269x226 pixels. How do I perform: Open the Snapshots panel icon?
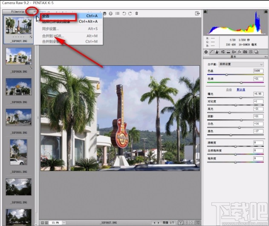point(256,52)
